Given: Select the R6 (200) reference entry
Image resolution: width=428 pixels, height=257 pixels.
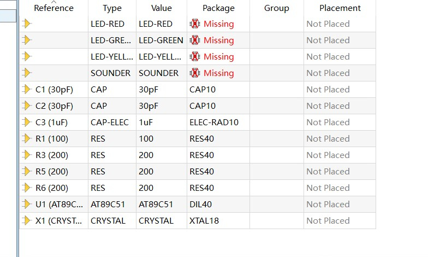Looking at the screenshot, I should (x=52, y=188).
